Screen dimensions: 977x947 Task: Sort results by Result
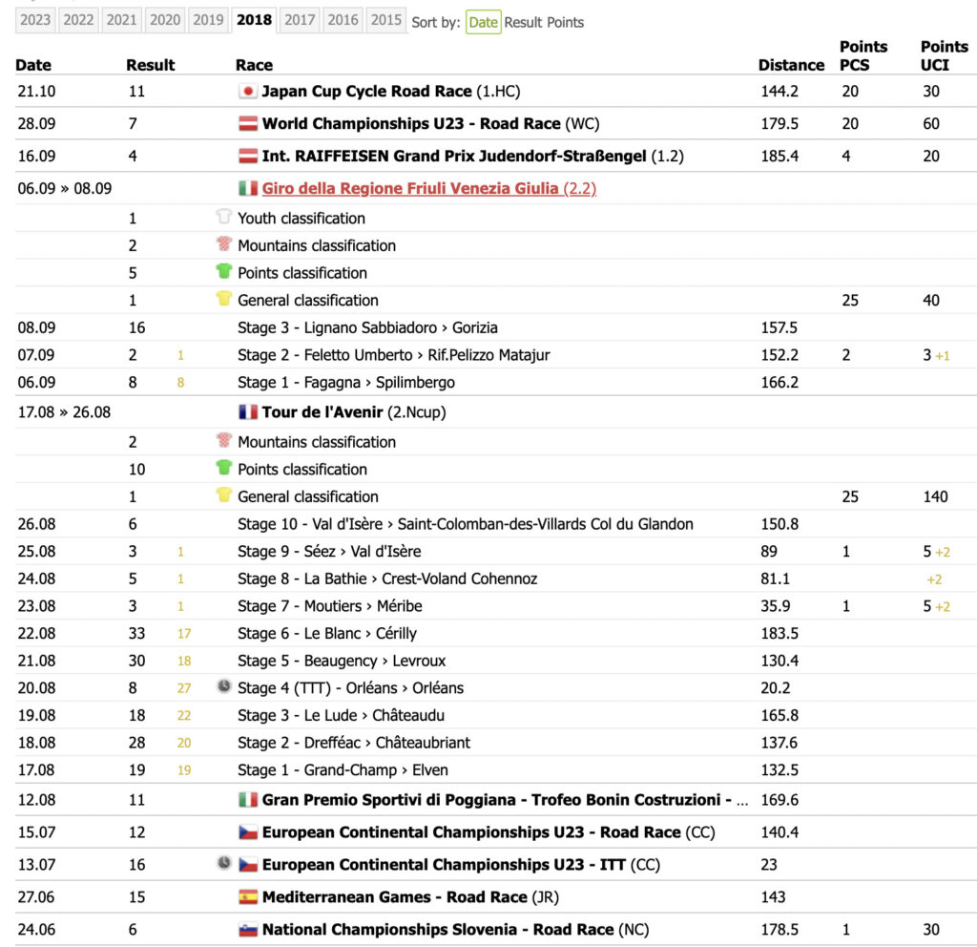click(524, 23)
